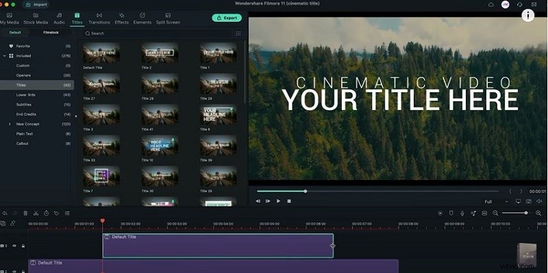
Task: Open the speed stopwatch tool
Action: (46, 213)
